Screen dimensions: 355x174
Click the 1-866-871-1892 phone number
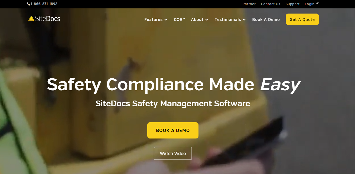pos(44,4)
